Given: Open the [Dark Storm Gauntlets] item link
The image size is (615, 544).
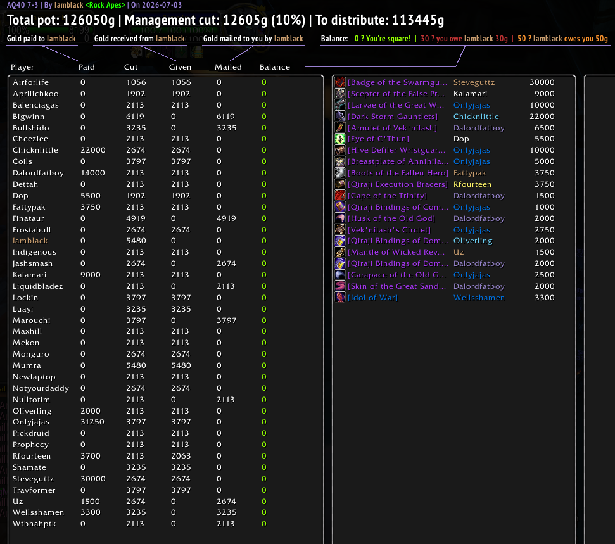Looking at the screenshot, I should click(393, 117).
